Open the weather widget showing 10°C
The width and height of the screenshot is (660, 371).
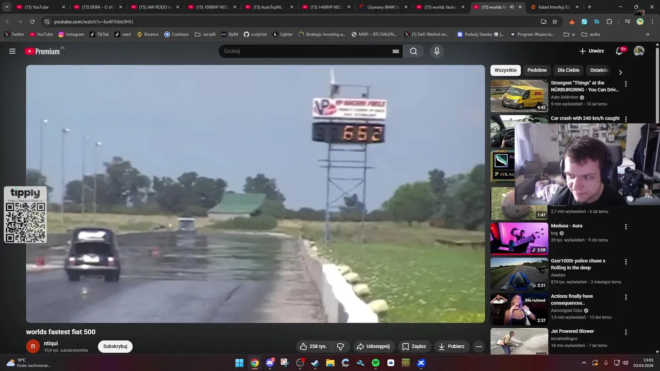[28, 363]
